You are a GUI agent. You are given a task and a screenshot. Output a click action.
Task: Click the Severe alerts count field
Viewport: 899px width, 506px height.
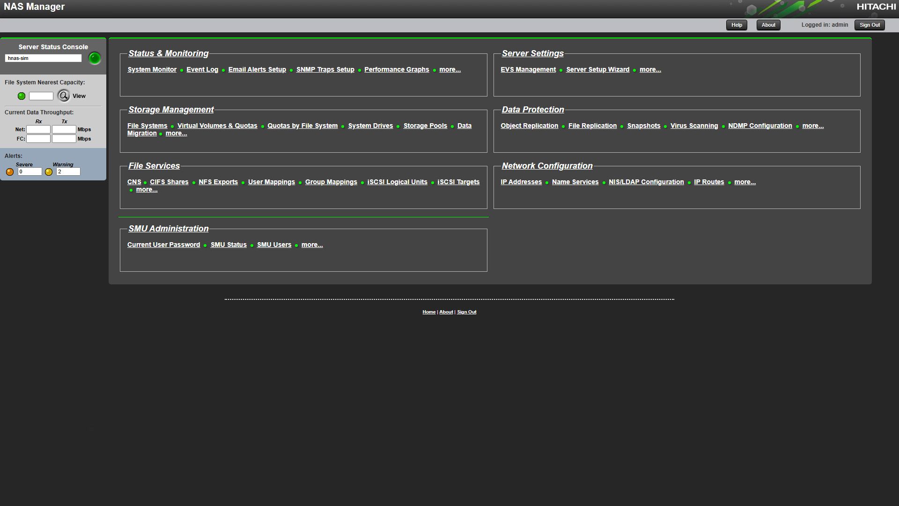click(x=30, y=171)
